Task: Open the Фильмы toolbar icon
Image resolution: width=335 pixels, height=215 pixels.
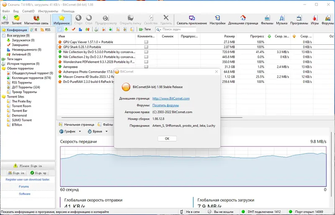Action: point(267,20)
